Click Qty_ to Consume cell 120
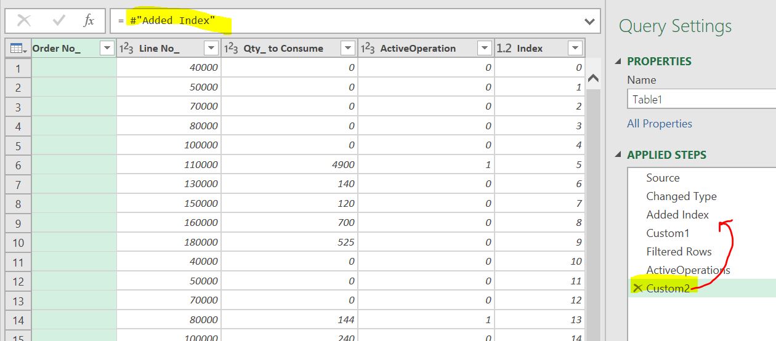Viewport: 776px width, 341px height. coord(289,204)
